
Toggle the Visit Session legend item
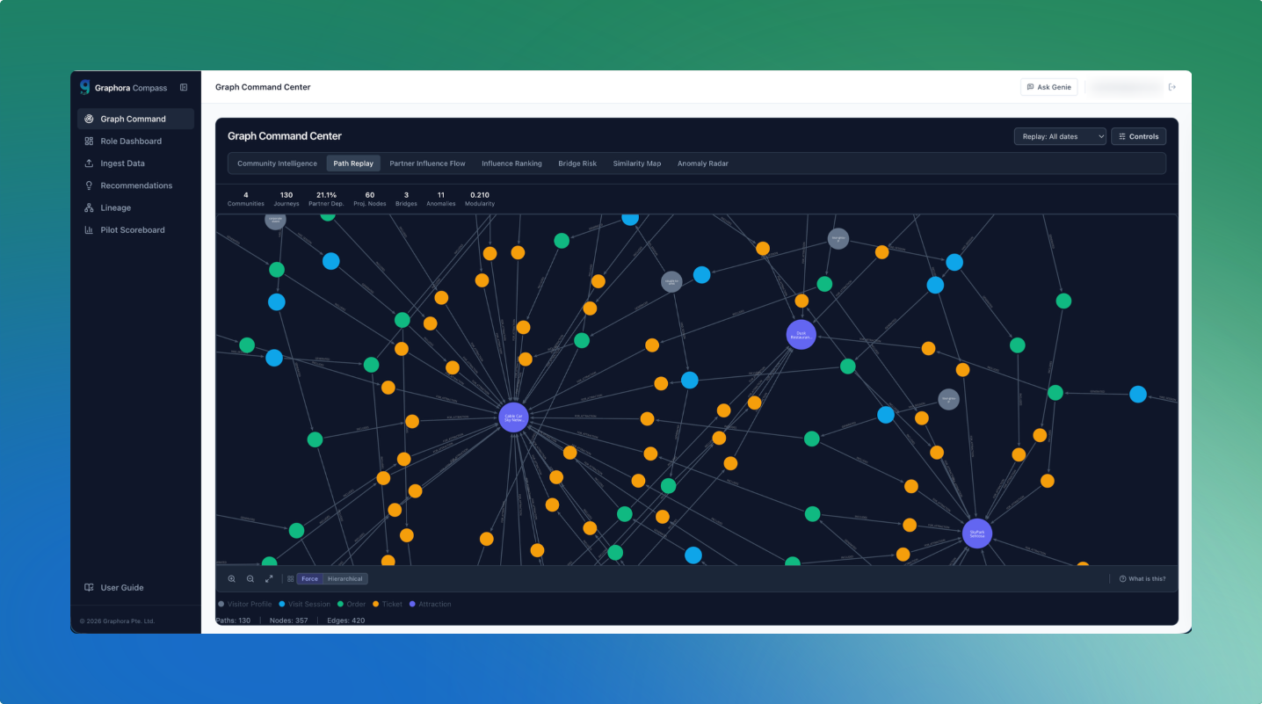point(304,604)
